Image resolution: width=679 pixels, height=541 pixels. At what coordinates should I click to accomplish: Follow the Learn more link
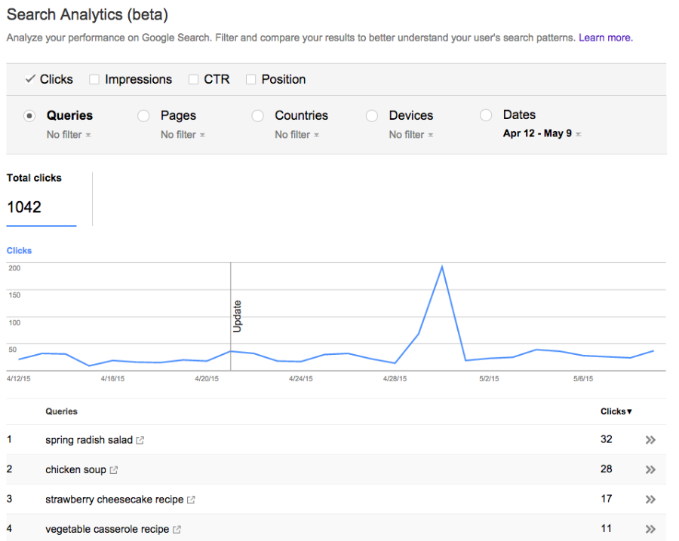pyautogui.click(x=605, y=38)
